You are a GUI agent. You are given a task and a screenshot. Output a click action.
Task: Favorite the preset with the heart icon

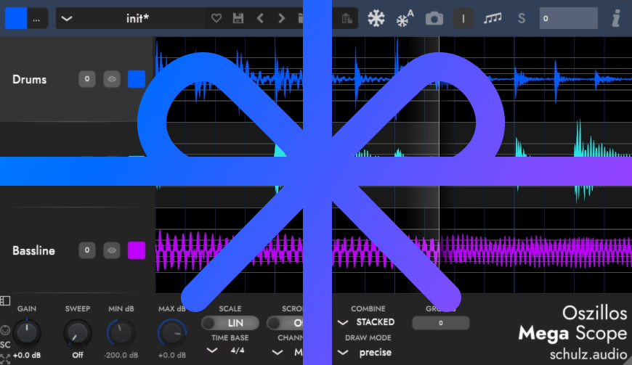216,18
